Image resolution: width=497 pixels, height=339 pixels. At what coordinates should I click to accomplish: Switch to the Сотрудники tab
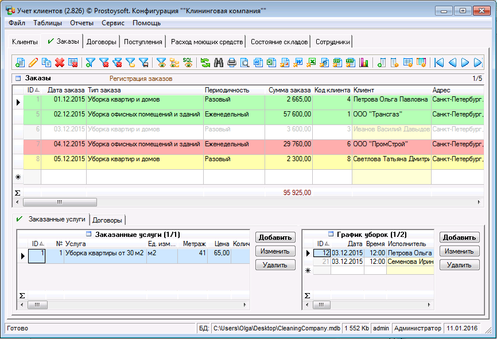point(333,42)
